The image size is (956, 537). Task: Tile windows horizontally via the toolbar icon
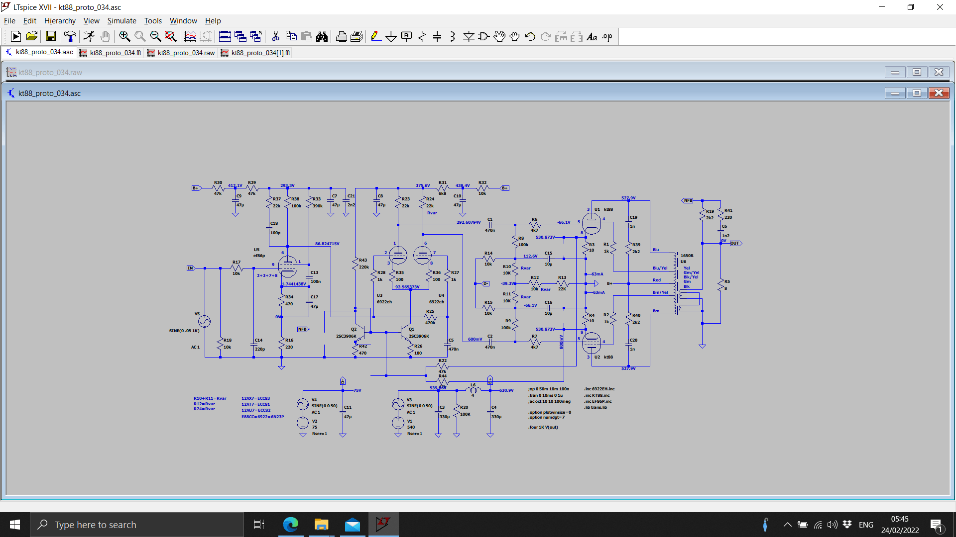click(225, 36)
